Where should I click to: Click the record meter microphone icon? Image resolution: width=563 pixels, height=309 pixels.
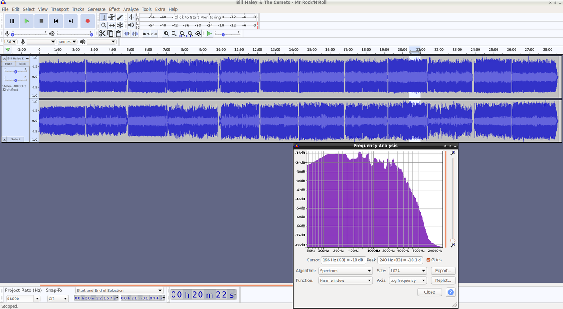131,17
